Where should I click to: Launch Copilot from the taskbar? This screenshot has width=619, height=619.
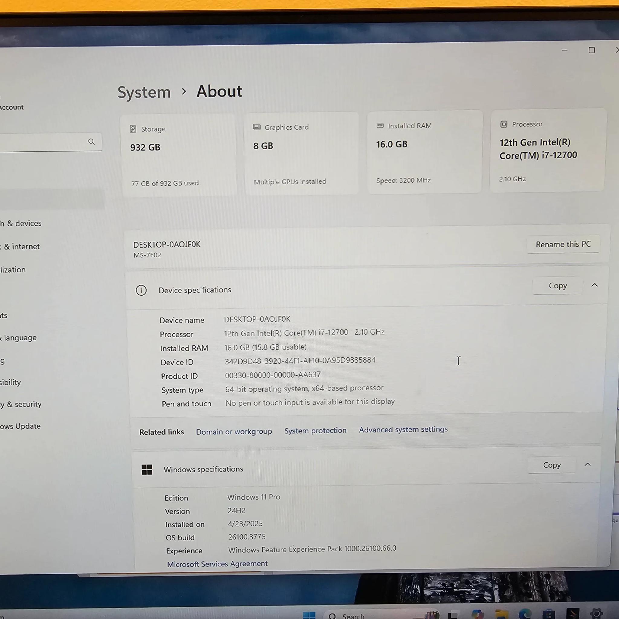pos(477,614)
